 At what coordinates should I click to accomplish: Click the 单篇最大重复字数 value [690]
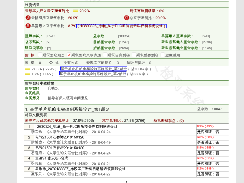[206, 36]
